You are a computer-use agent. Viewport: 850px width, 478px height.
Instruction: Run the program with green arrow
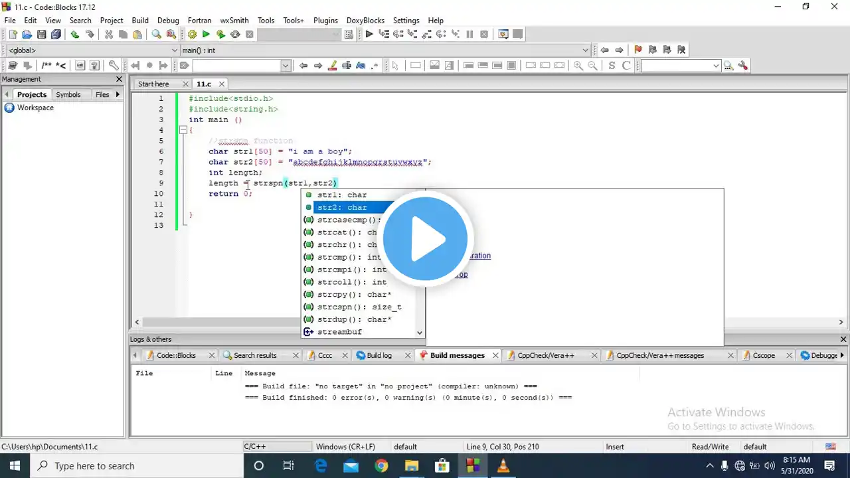point(206,35)
